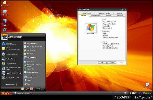Screen dimensions: 153x100
Task: Launch Windows Media Player
Action: pyautogui.click(x=12, y=54)
